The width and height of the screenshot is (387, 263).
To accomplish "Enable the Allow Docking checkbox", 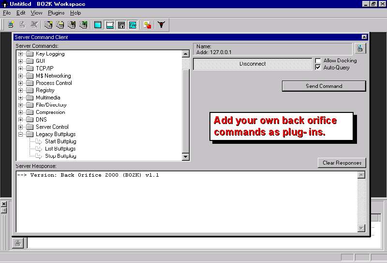I will (318, 61).
